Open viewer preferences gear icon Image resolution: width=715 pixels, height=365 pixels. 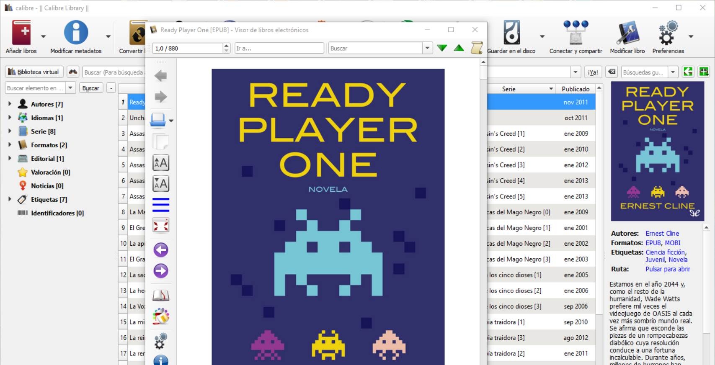(160, 341)
